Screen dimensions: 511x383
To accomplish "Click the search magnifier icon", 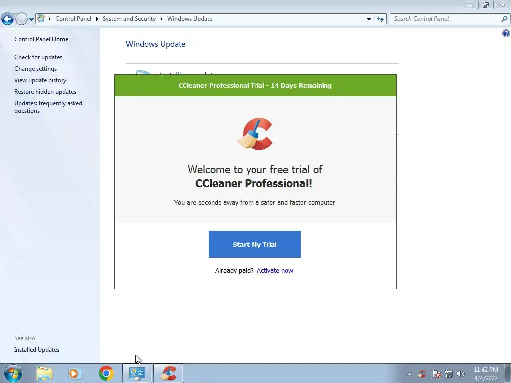I will [504, 19].
